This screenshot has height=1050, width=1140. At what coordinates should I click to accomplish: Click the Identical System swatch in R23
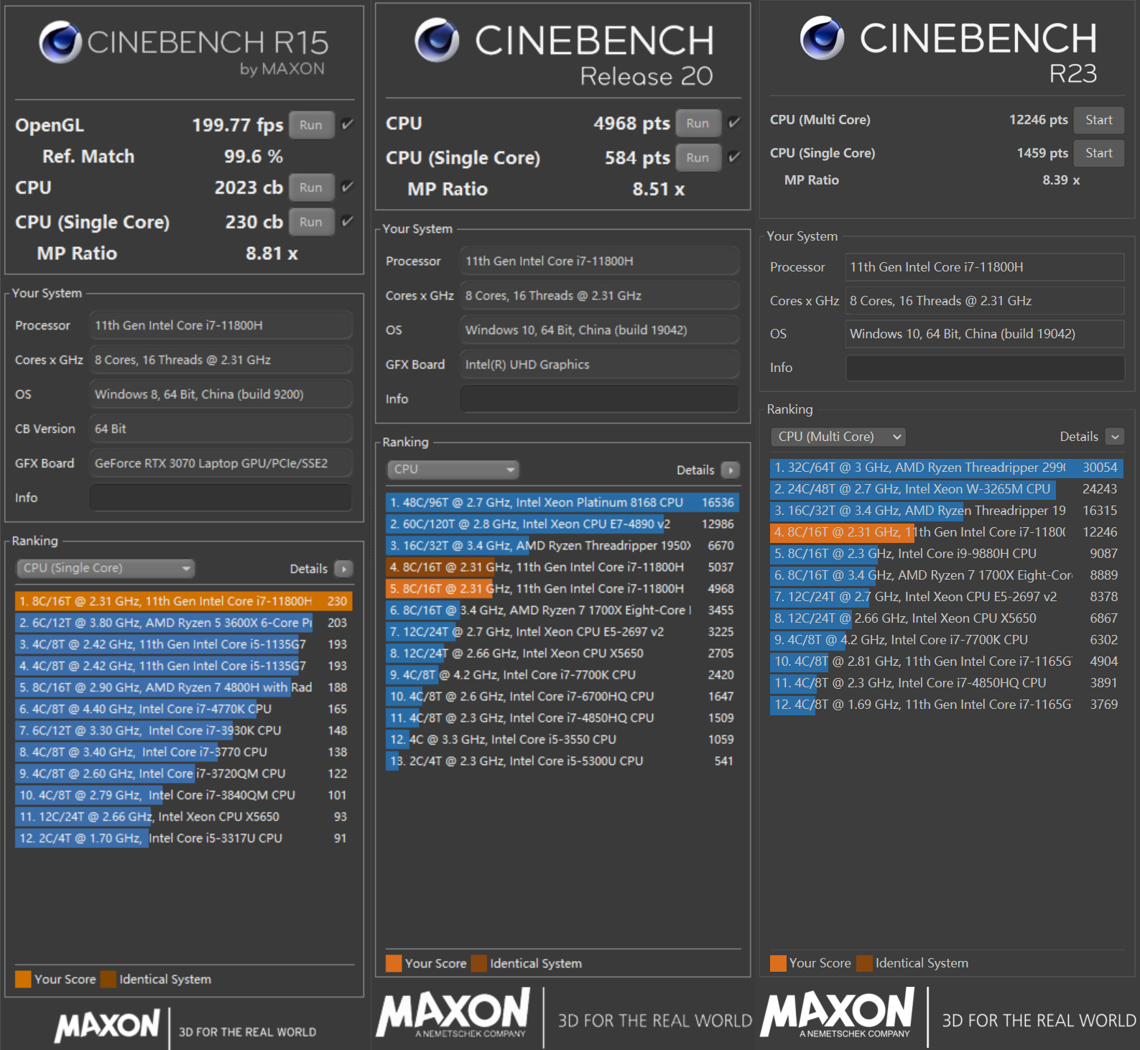coord(864,963)
